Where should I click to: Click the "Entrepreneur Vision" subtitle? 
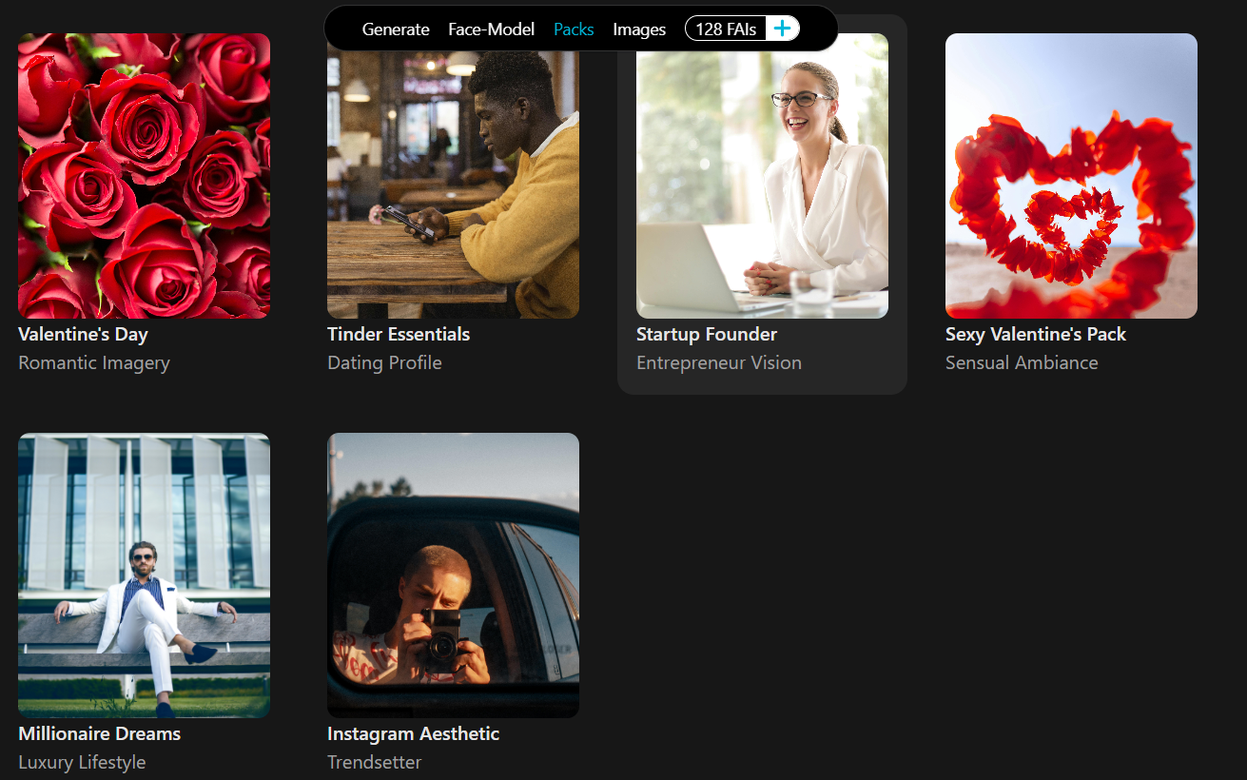click(719, 362)
